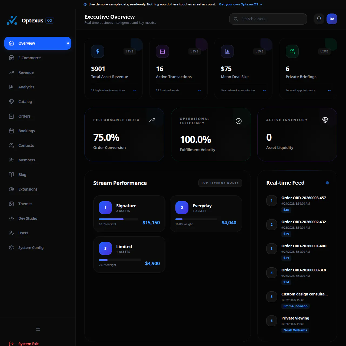
Task: Click the eye icon in the live demo banner
Action: tap(85, 4)
